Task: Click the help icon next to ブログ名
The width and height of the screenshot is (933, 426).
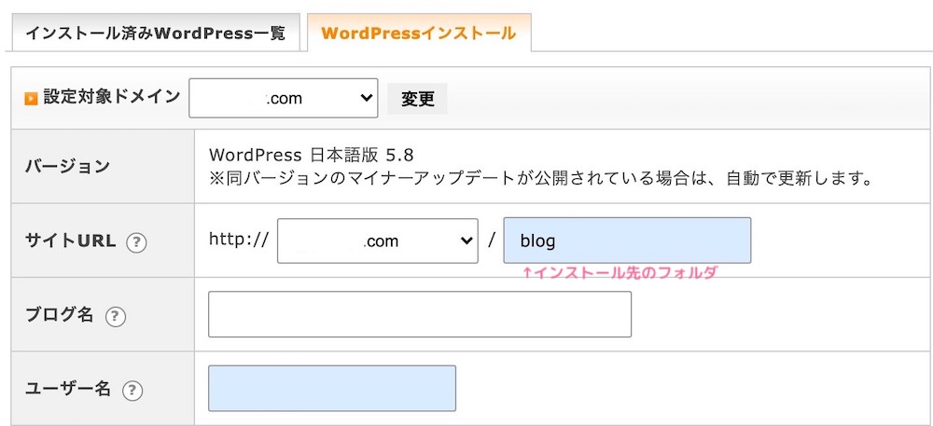Action: [116, 317]
